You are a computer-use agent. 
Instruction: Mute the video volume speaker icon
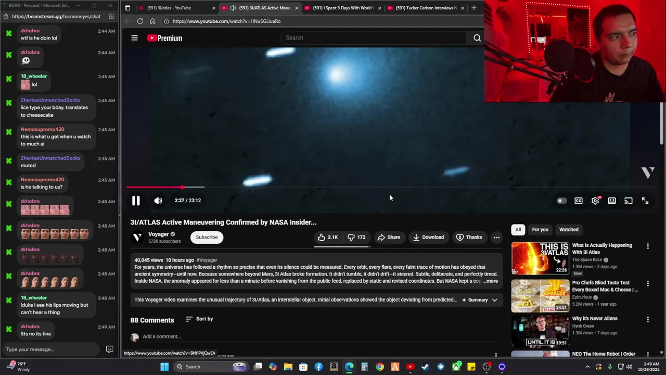pyautogui.click(x=158, y=201)
